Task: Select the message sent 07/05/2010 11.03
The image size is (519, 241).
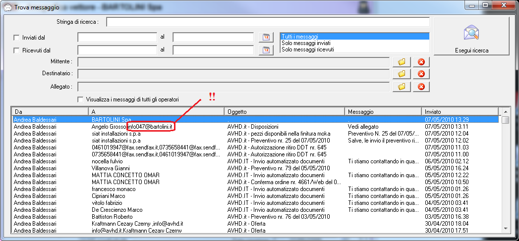Action: (x=255, y=147)
